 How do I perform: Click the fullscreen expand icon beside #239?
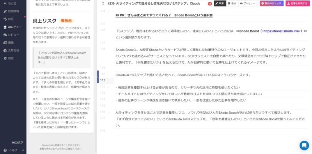click(x=103, y=4)
